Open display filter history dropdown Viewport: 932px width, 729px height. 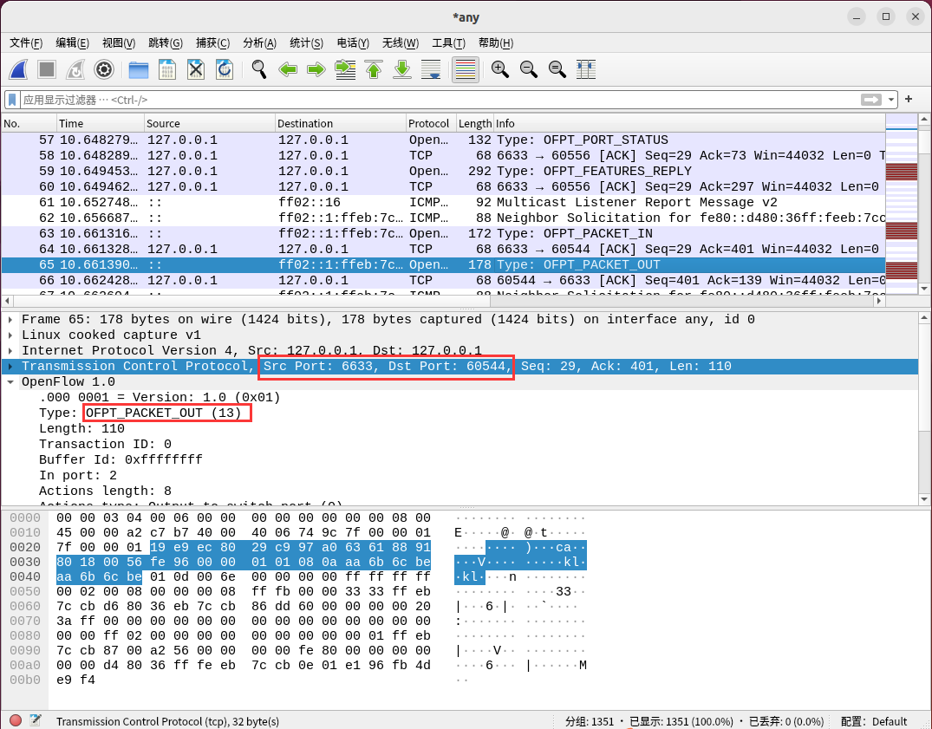point(891,100)
